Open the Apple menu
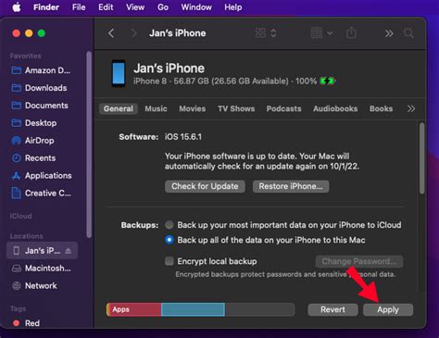 point(17,6)
